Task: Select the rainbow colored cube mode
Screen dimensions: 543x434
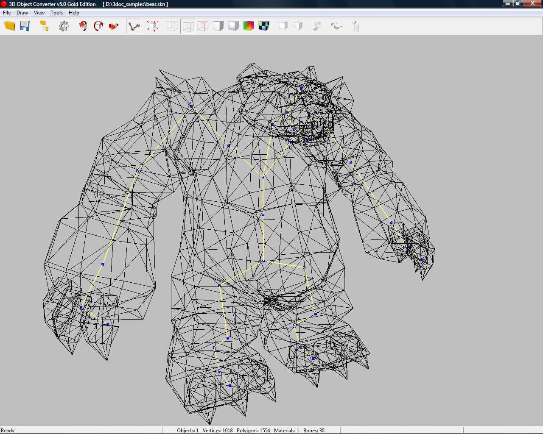Action: [x=249, y=26]
